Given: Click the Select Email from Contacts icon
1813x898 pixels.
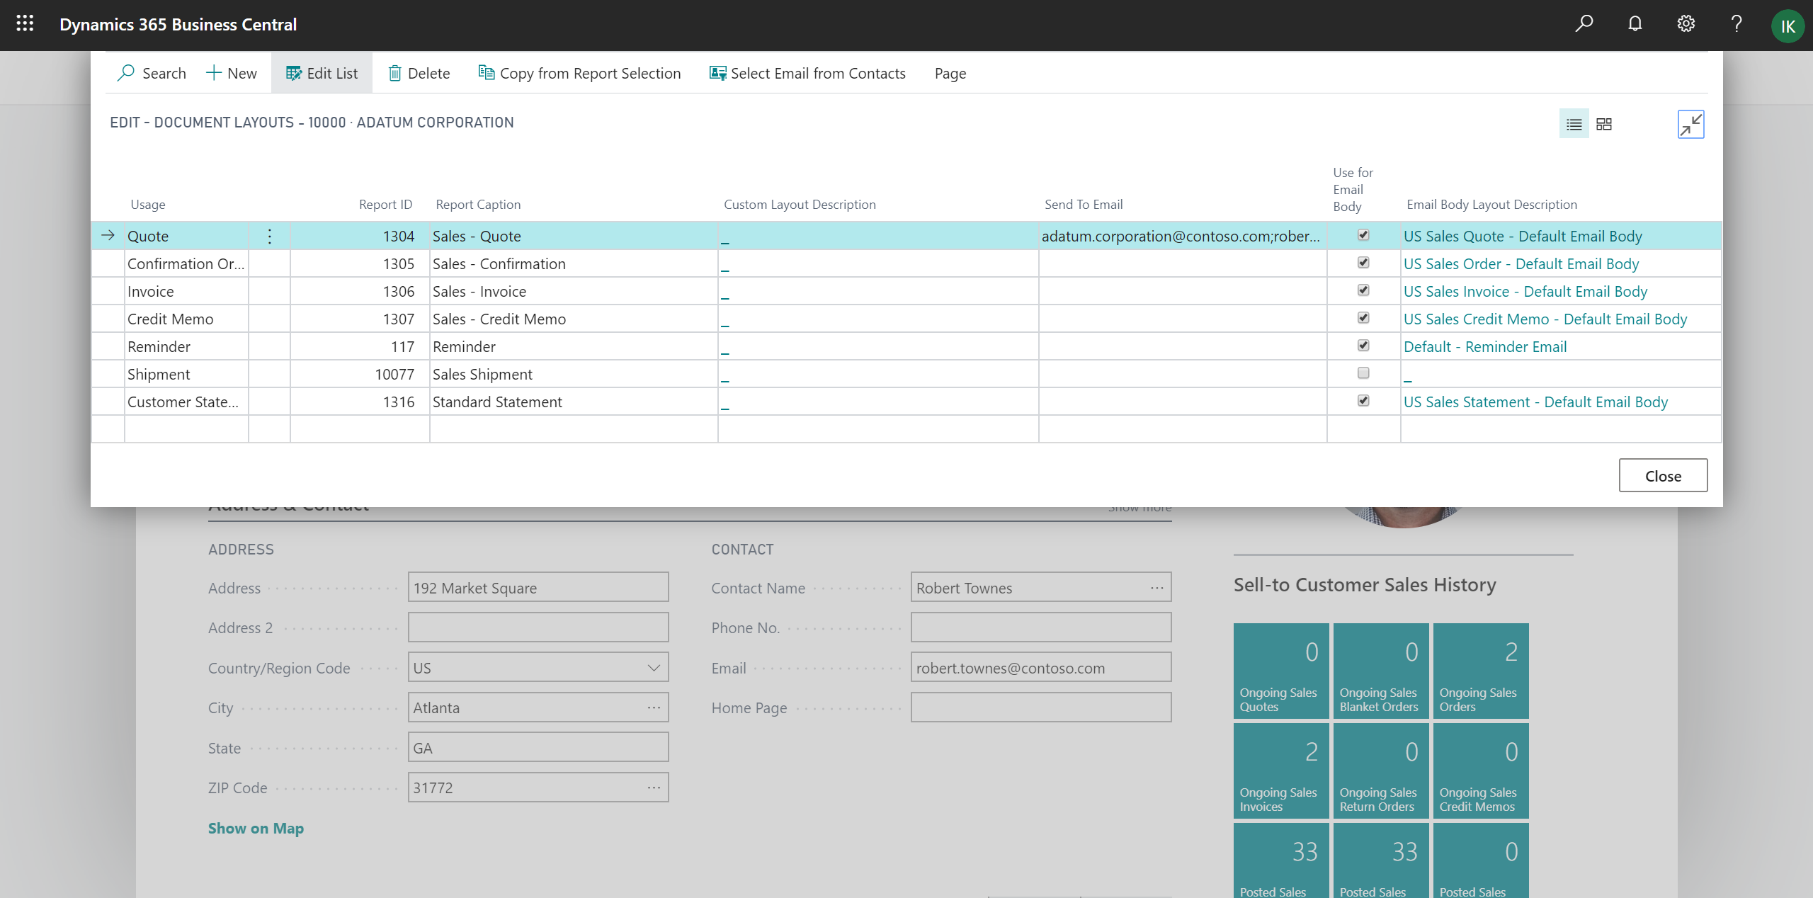Looking at the screenshot, I should [x=715, y=73].
